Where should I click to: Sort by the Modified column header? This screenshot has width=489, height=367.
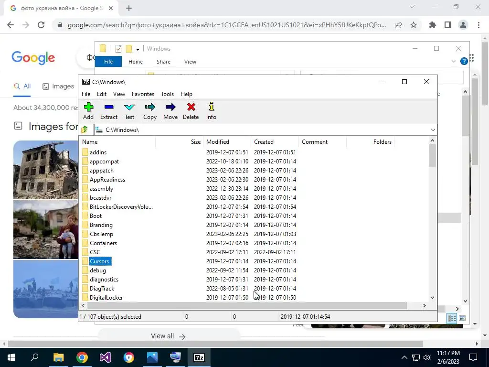(227, 141)
